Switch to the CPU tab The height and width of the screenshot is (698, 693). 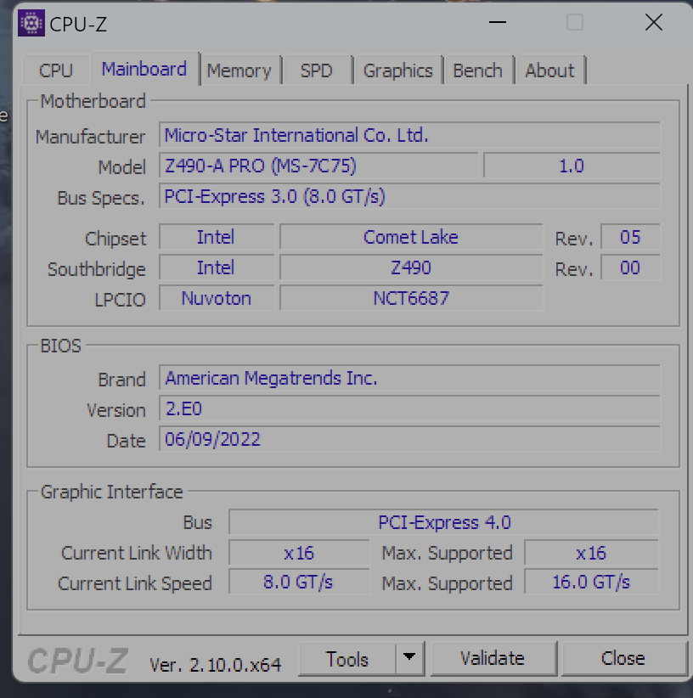[56, 70]
